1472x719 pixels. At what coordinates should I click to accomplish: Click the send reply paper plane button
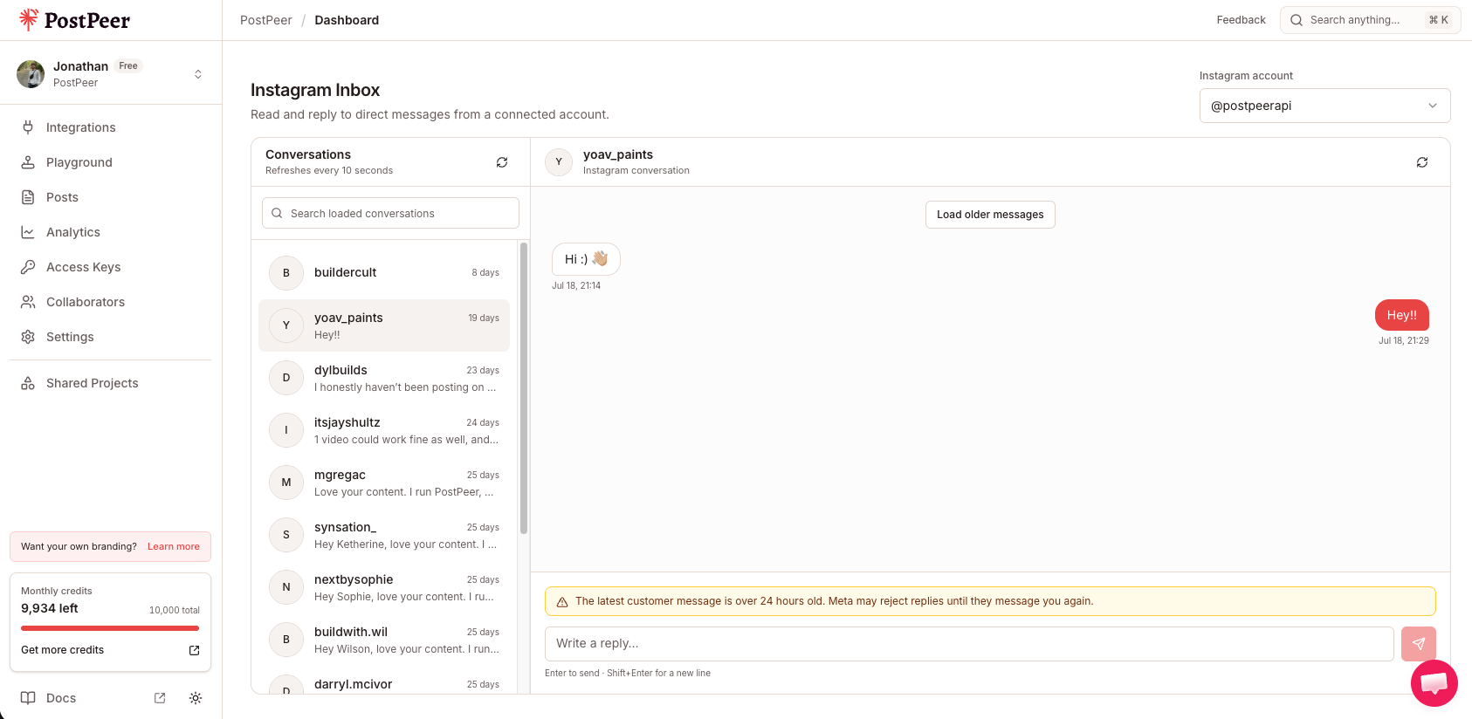pyautogui.click(x=1419, y=644)
